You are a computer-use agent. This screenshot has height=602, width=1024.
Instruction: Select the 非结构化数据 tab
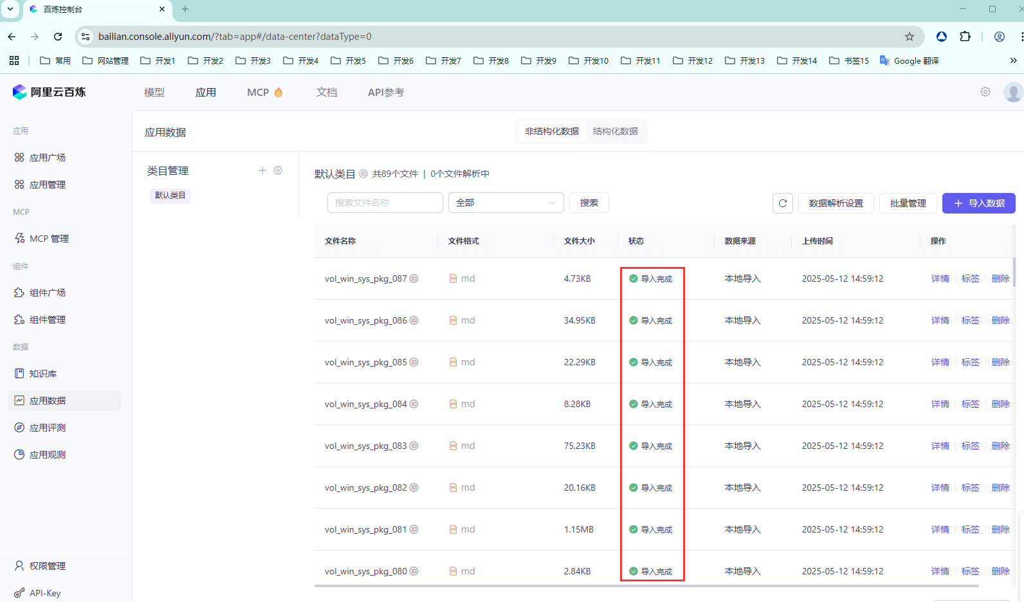pyautogui.click(x=552, y=131)
